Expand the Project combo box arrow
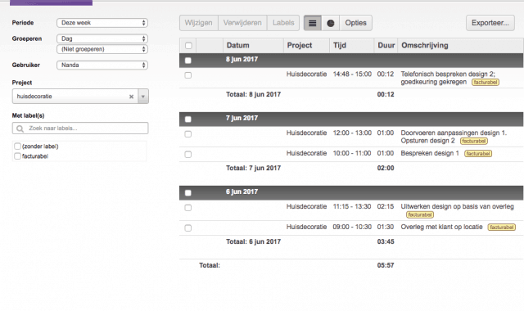 click(143, 97)
